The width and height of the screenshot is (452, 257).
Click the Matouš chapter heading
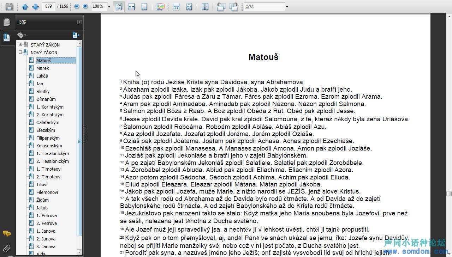(263, 57)
